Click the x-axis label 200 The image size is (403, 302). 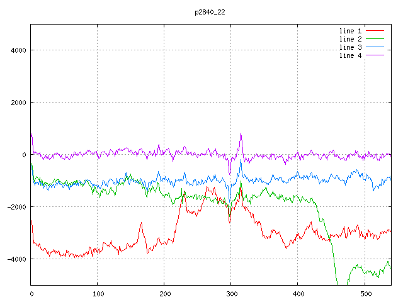coord(165,294)
